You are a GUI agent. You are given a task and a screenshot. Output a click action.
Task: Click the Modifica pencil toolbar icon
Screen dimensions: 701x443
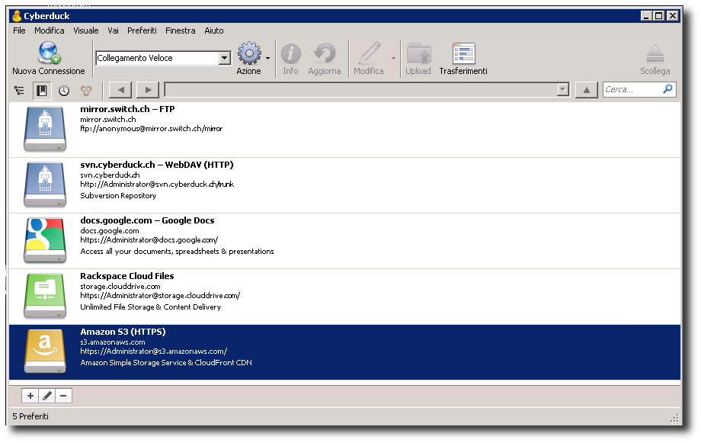370,53
